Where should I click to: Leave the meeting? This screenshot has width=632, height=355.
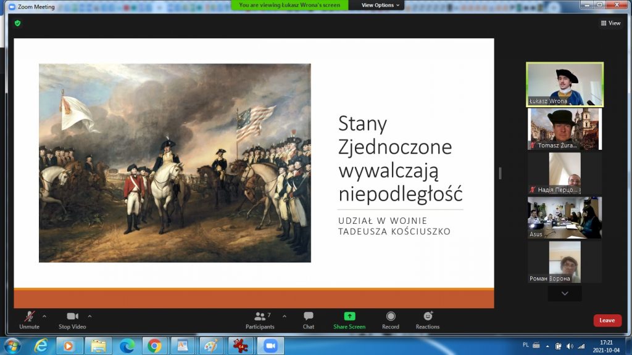pos(607,320)
